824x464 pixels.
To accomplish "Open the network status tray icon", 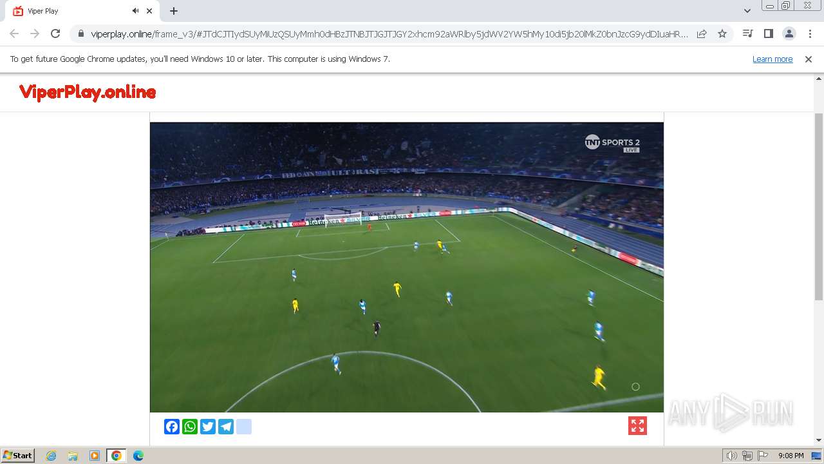I will 747,456.
